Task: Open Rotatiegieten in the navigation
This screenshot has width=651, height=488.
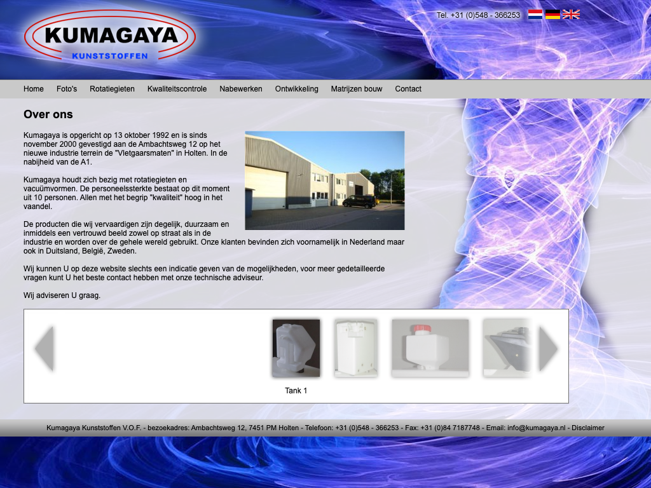Action: 112,89
